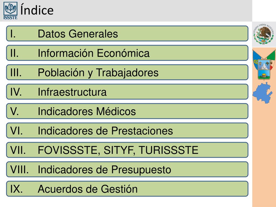Click the Hidalgo state coat of arms
Image resolution: width=276 pixels, height=207 pixels.
click(264, 65)
